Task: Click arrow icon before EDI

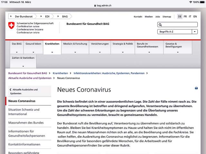Action: click(x=41, y=16)
